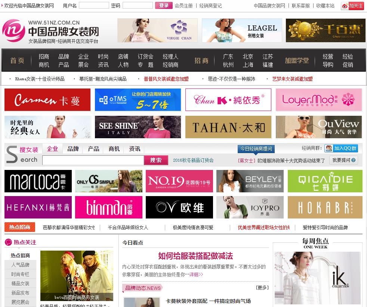Open the HEFANXI 赫梵茜 tile
Image resolution: width=367 pixels, height=307 pixels.
[38, 207]
